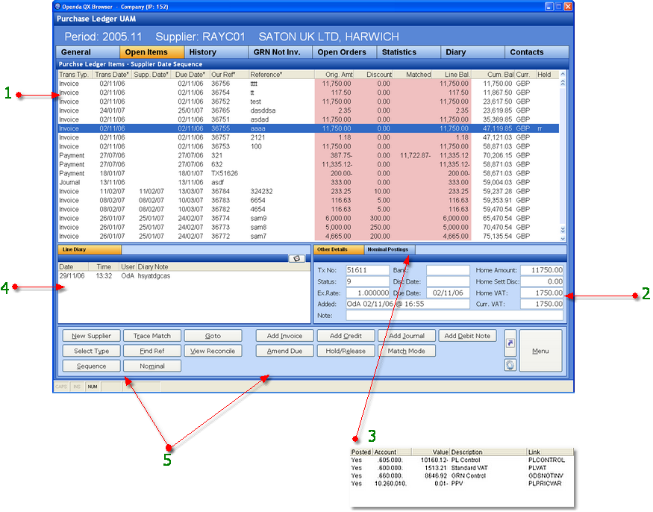Click the gear settings icon beside Menu

click(510, 365)
